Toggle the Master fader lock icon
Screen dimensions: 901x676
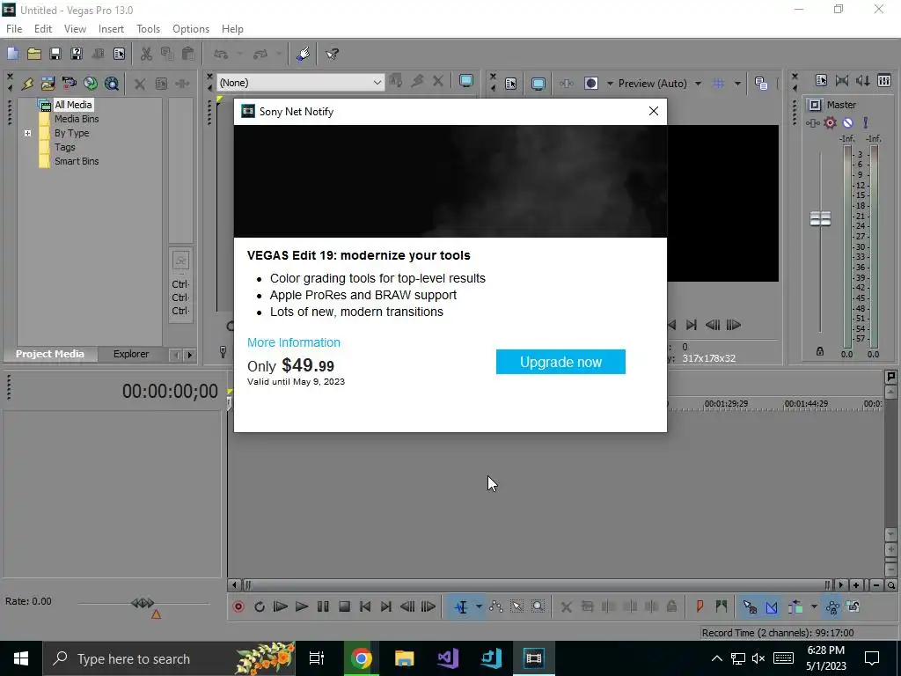[820, 351]
